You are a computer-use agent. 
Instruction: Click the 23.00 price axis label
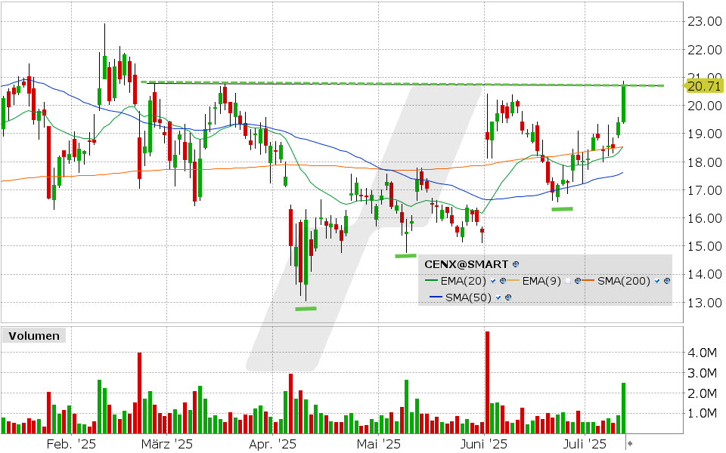pos(704,21)
